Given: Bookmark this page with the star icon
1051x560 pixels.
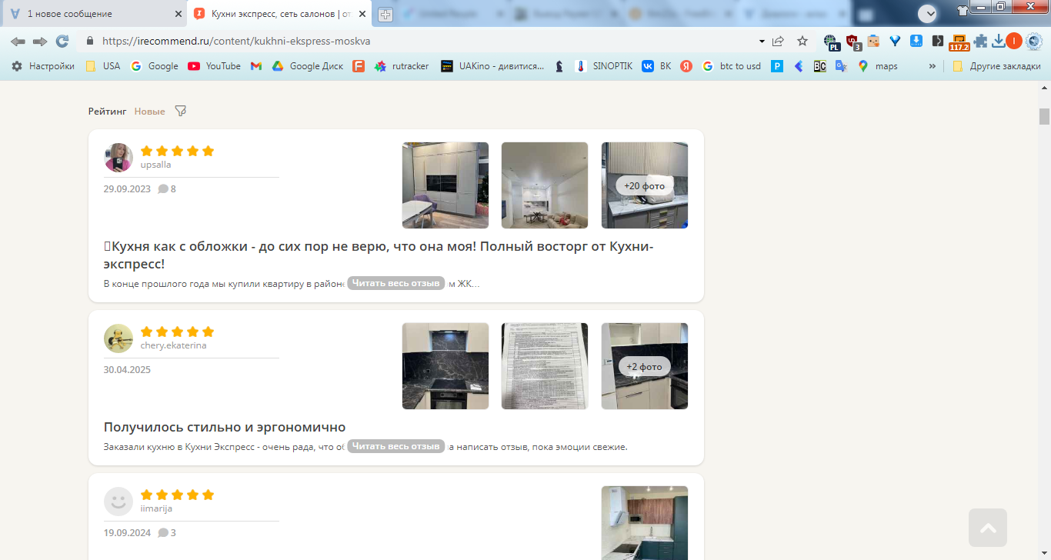Looking at the screenshot, I should [x=802, y=41].
